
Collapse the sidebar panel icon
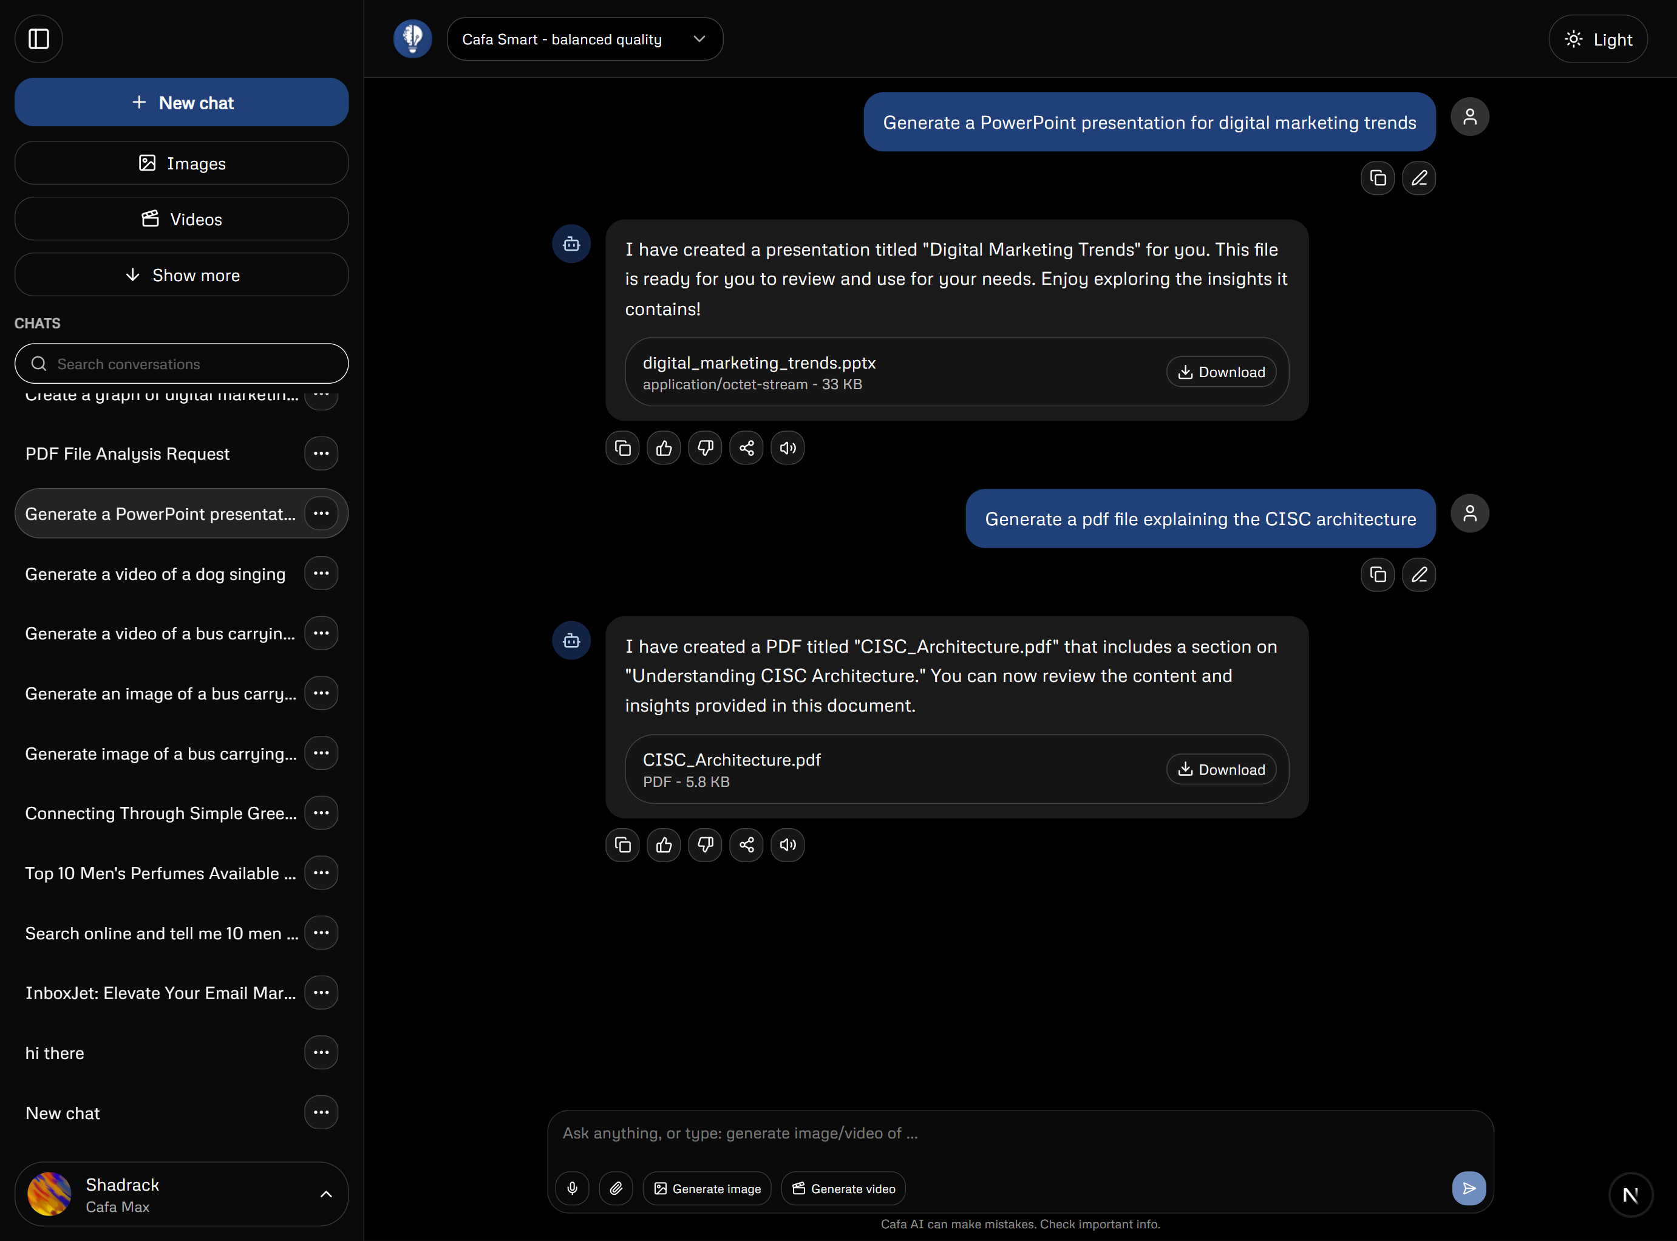(x=38, y=38)
